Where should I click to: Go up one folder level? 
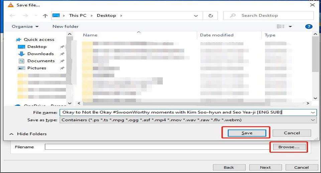(45, 16)
